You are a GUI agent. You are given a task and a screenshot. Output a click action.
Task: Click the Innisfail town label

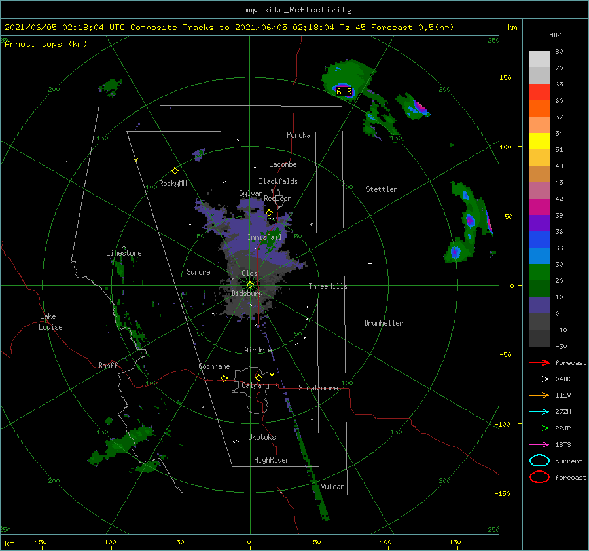(x=264, y=237)
